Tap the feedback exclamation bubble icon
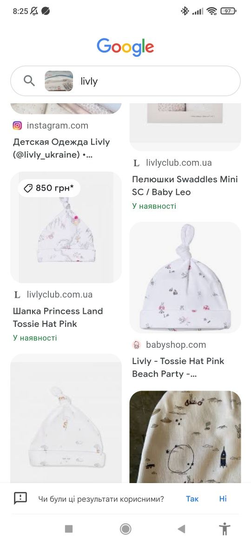This screenshot has height=544, width=251. pos(20,498)
